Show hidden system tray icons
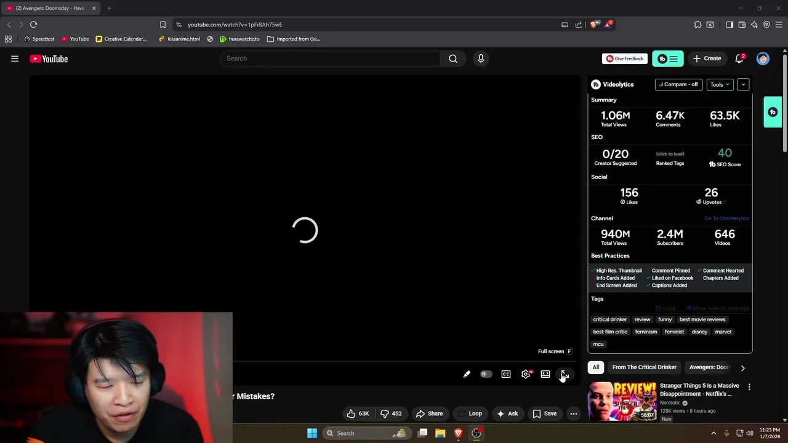This screenshot has width=788, height=443. tap(714, 433)
